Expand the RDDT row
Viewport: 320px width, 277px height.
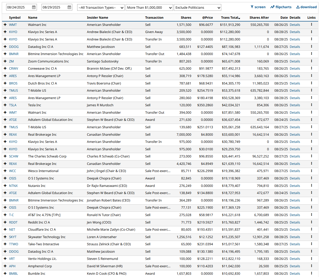pos(5,222)
